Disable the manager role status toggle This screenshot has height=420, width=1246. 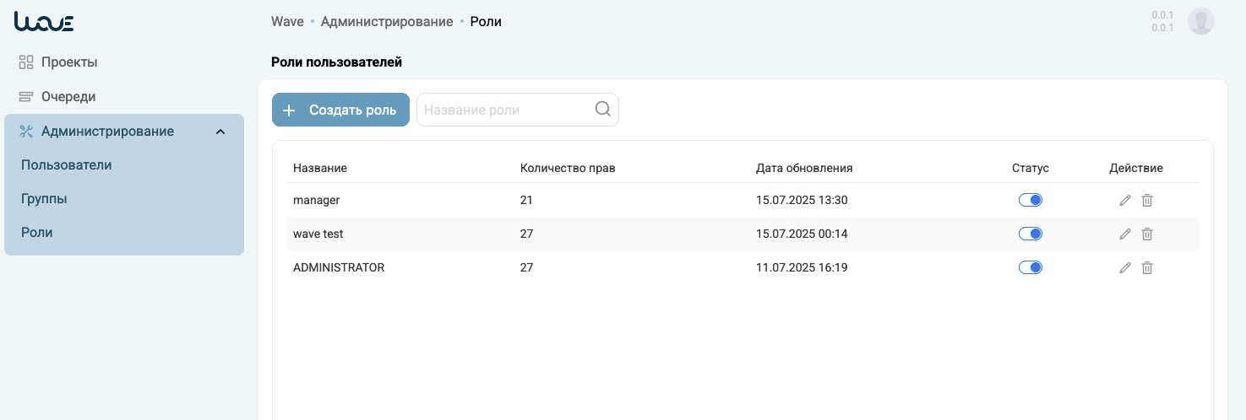pyautogui.click(x=1030, y=200)
